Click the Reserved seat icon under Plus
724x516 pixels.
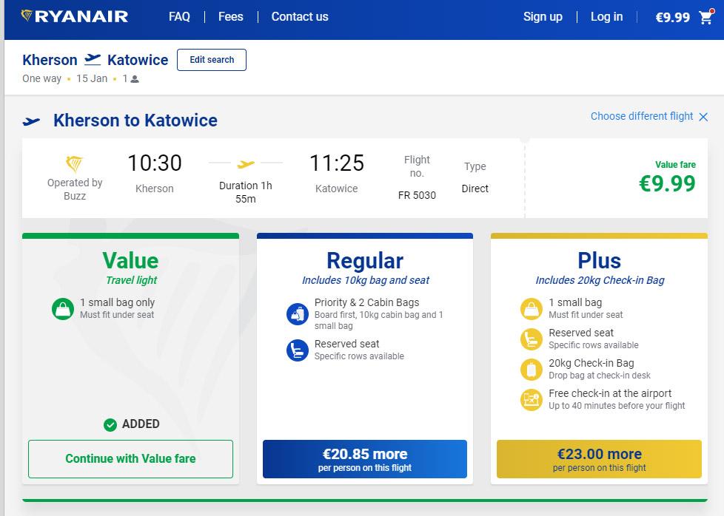[x=531, y=339]
